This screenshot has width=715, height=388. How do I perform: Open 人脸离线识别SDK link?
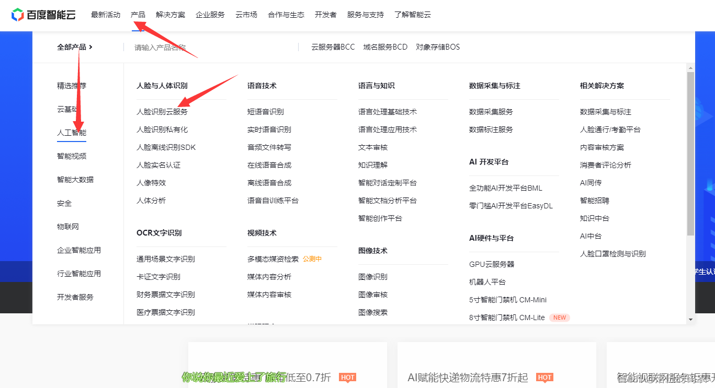pyautogui.click(x=166, y=147)
